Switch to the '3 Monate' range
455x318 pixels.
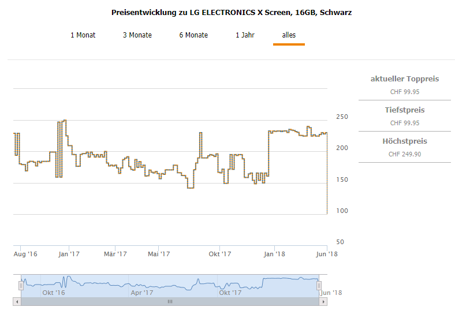click(x=137, y=35)
